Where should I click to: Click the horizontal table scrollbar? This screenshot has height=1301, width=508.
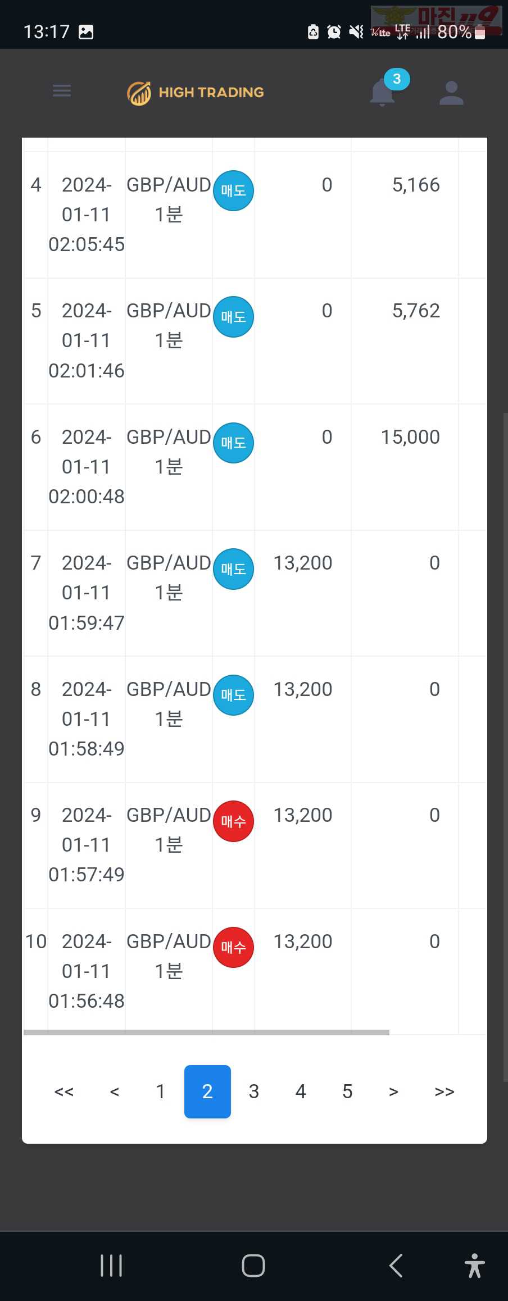206,1032
